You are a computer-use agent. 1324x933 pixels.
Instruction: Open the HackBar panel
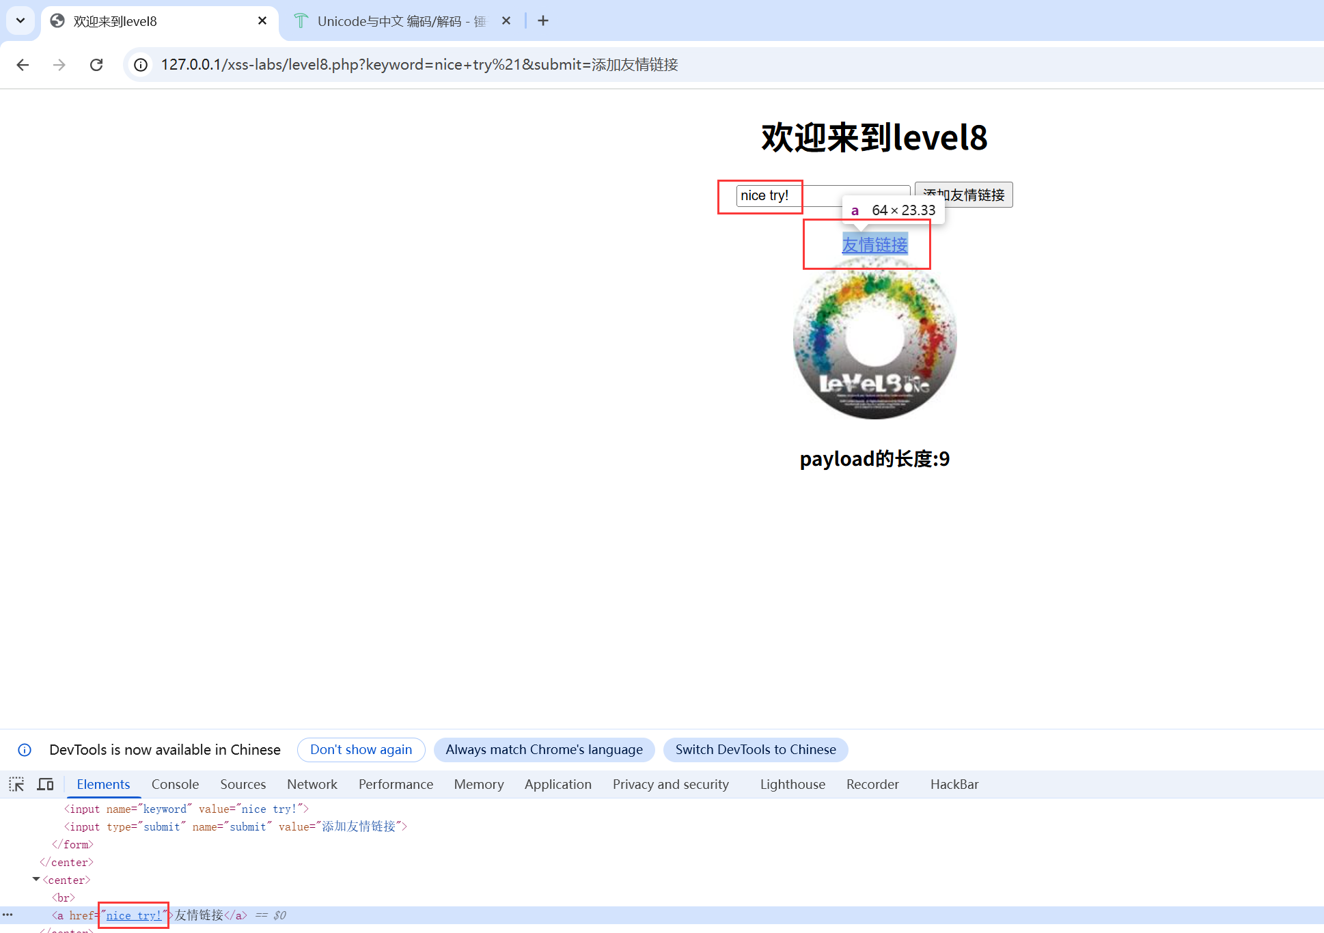[954, 783]
